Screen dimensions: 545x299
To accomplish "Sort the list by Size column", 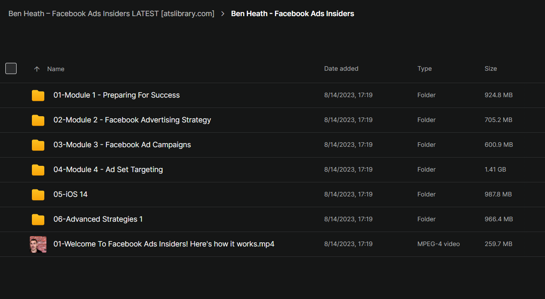I will tap(491, 69).
